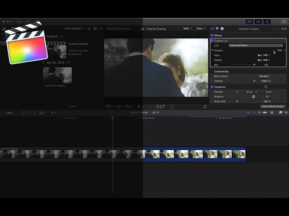Select the Tutorial-Overlay project thumbnail
Viewport: 289px width, 216px height.
[57, 50]
